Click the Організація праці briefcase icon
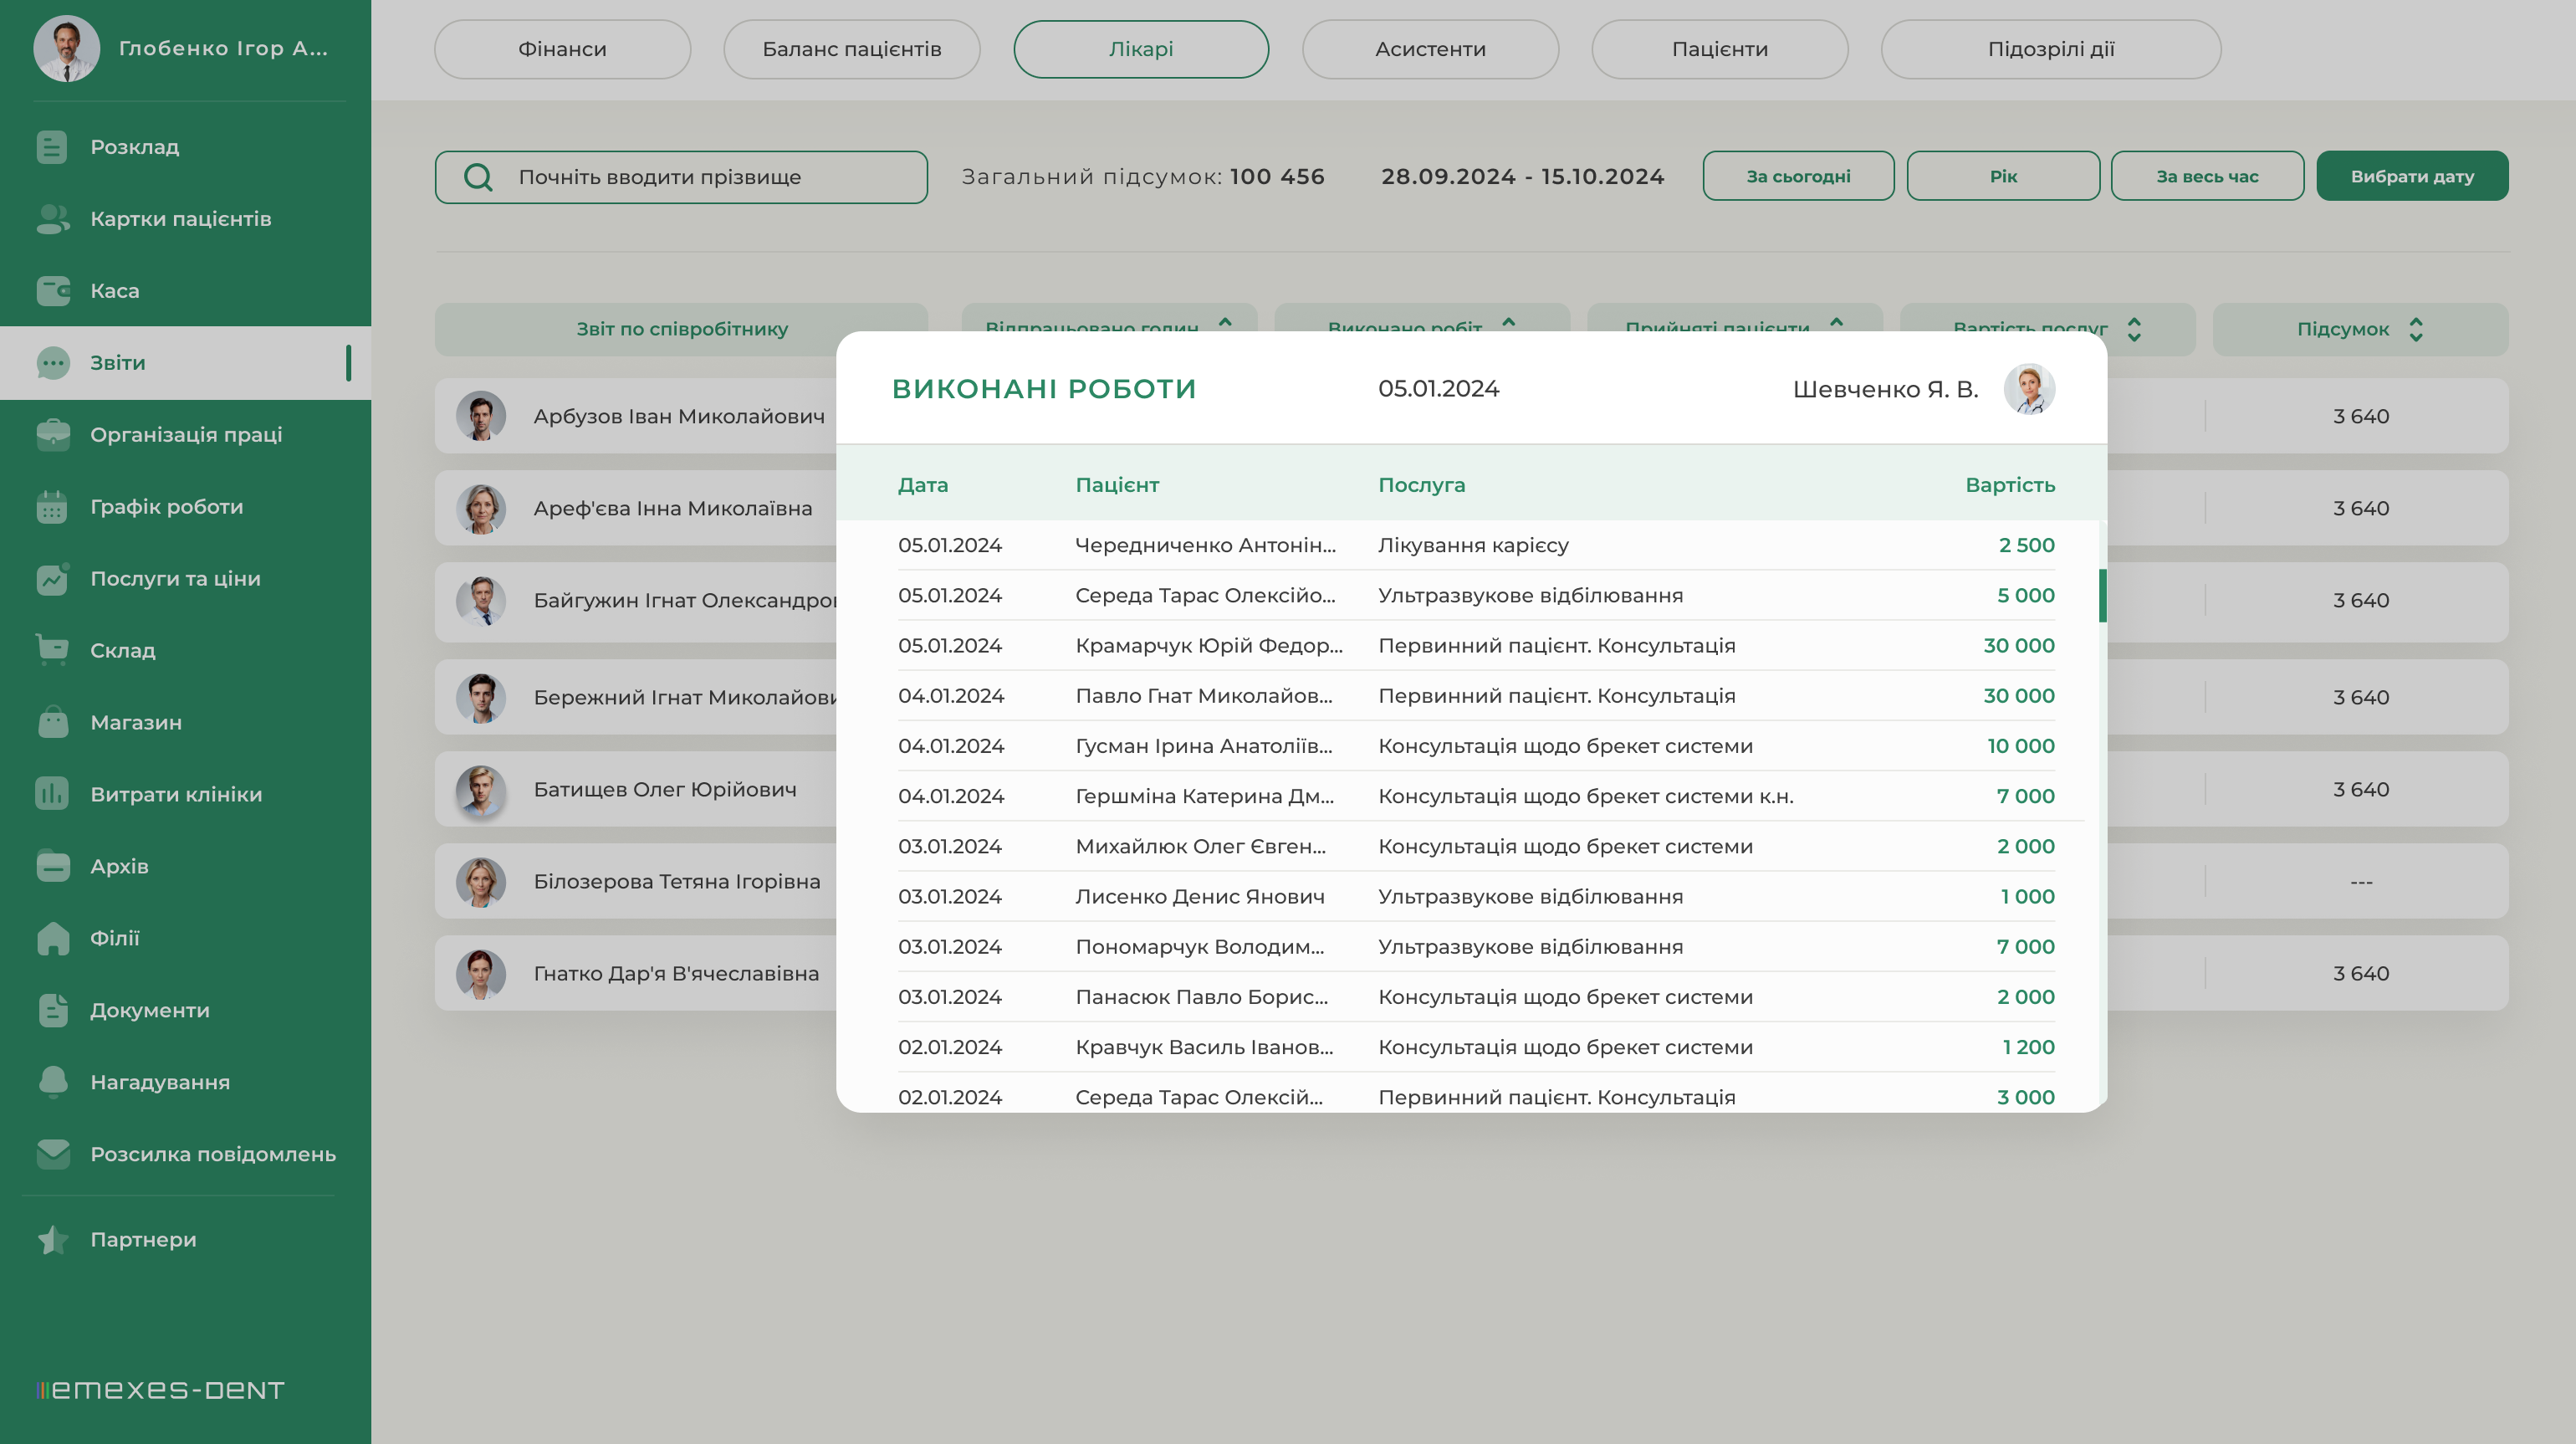 (x=52, y=435)
